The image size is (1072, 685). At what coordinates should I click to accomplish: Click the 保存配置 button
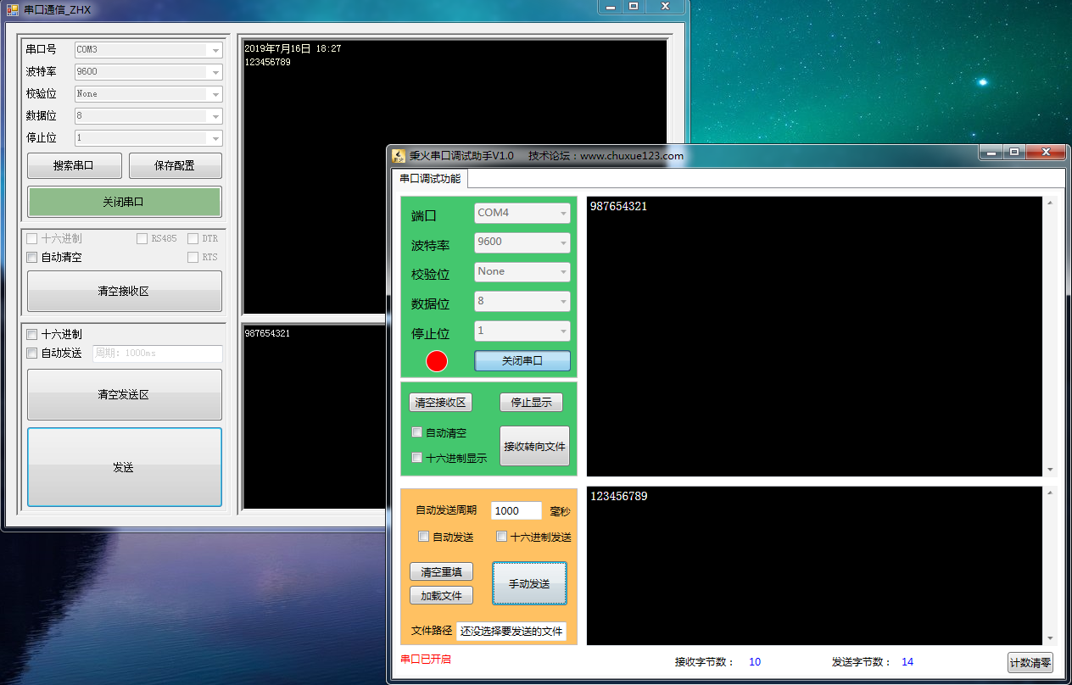pyautogui.click(x=176, y=165)
